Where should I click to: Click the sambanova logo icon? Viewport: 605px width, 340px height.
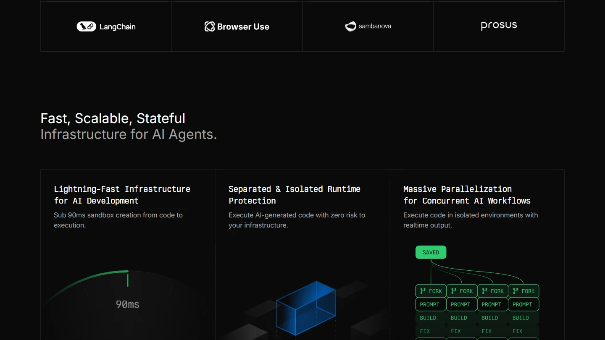coord(350,26)
